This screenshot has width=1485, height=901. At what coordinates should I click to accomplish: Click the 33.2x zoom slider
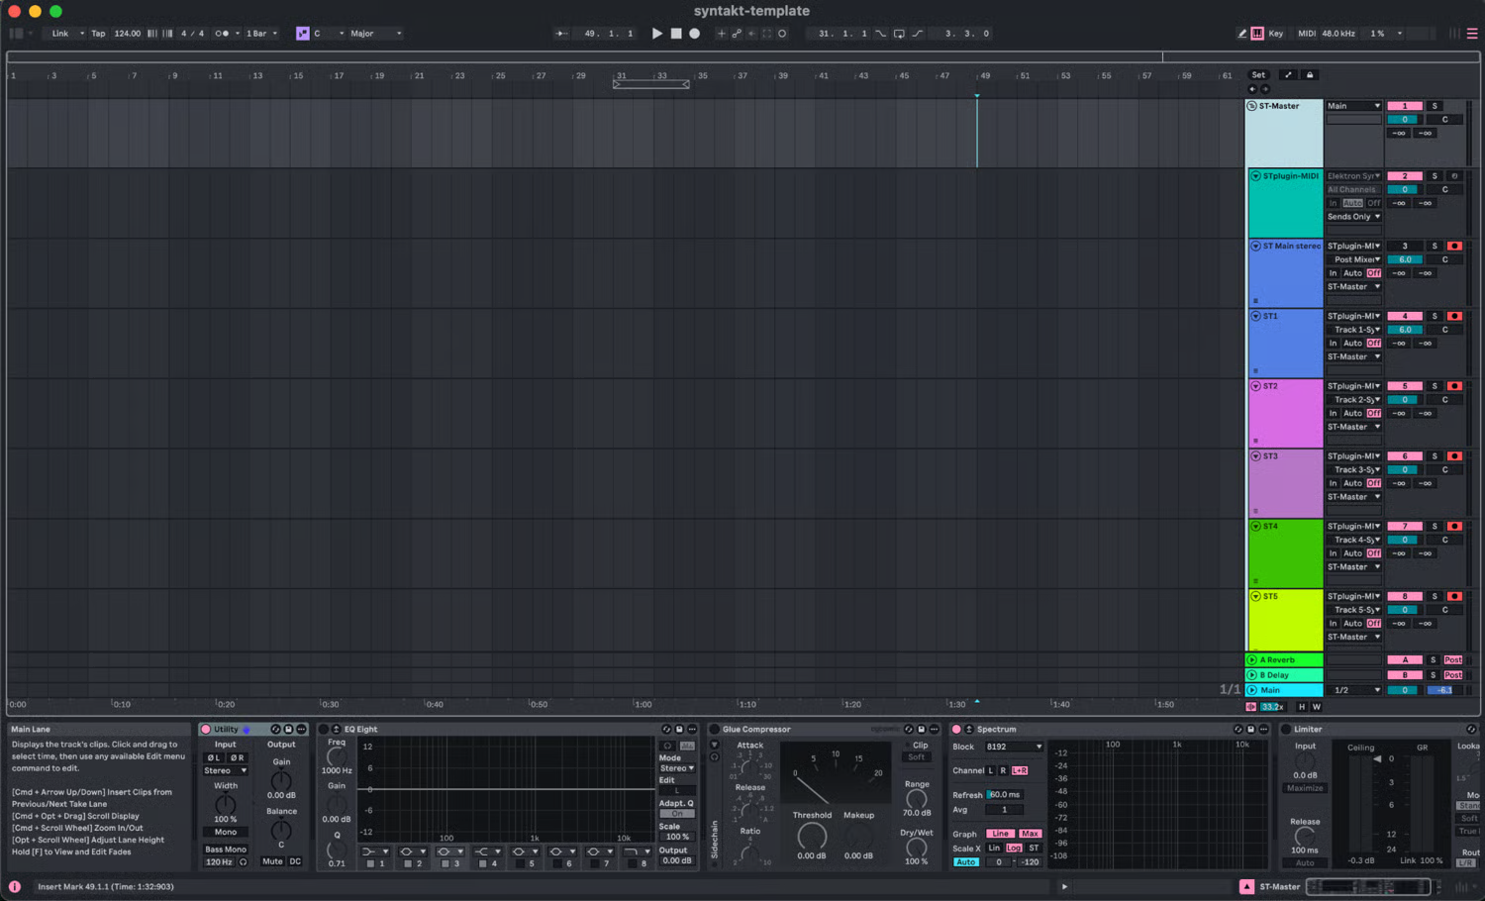coord(1272,707)
